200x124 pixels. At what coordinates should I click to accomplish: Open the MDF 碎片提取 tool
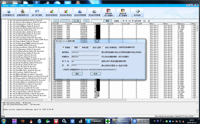pos(37,13)
